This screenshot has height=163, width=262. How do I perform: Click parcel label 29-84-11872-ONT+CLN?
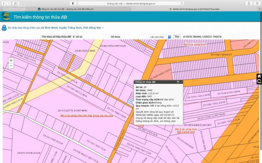click(x=113, y=46)
